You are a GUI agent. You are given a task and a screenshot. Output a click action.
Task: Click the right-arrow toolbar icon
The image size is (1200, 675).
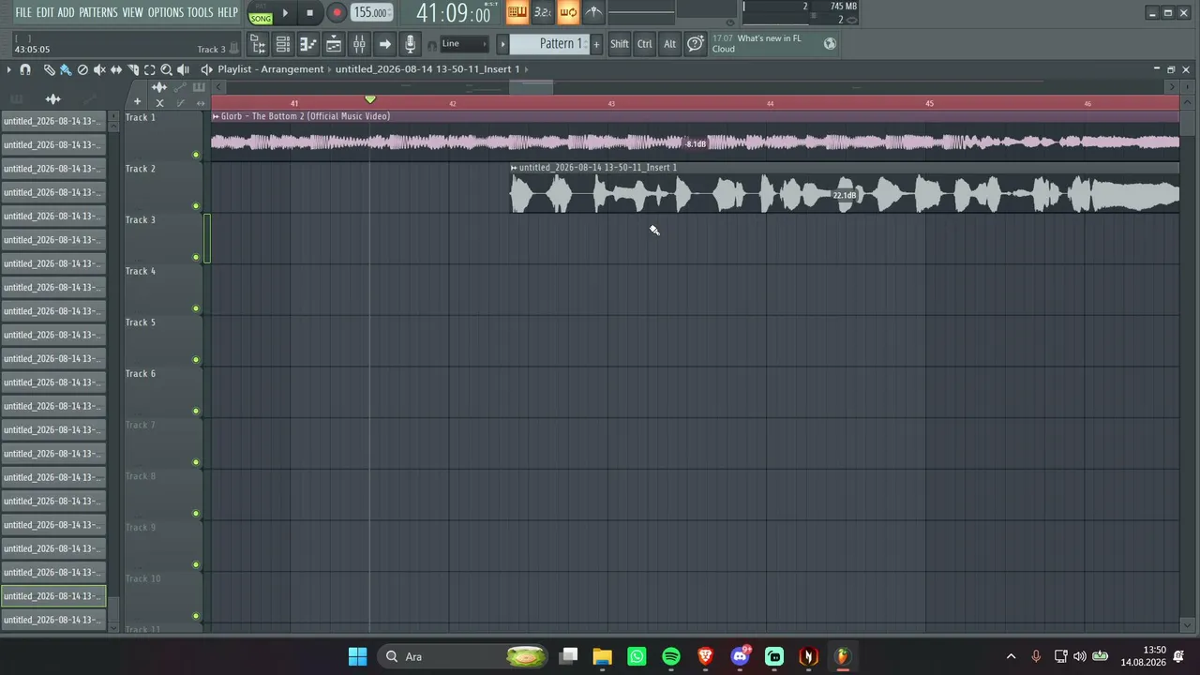[x=384, y=44]
